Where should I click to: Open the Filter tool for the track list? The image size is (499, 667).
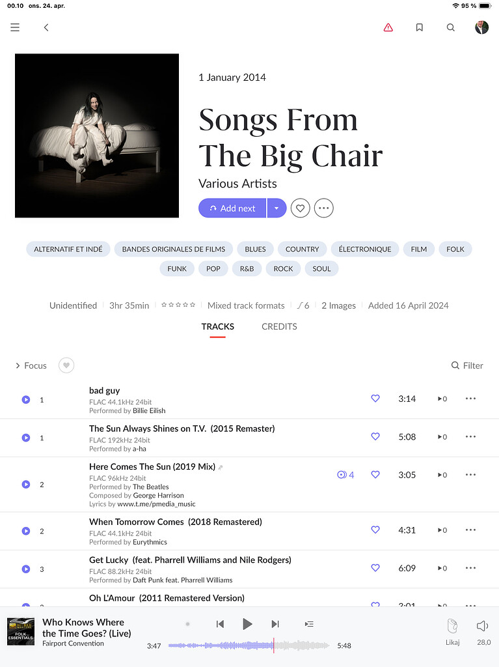tap(467, 365)
